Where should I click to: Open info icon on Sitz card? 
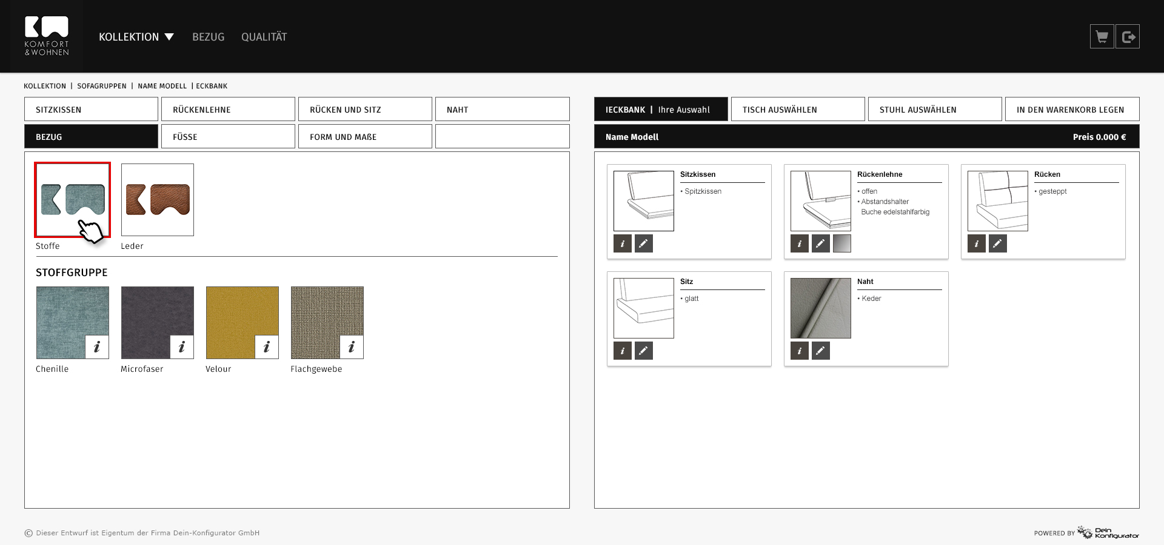622,351
